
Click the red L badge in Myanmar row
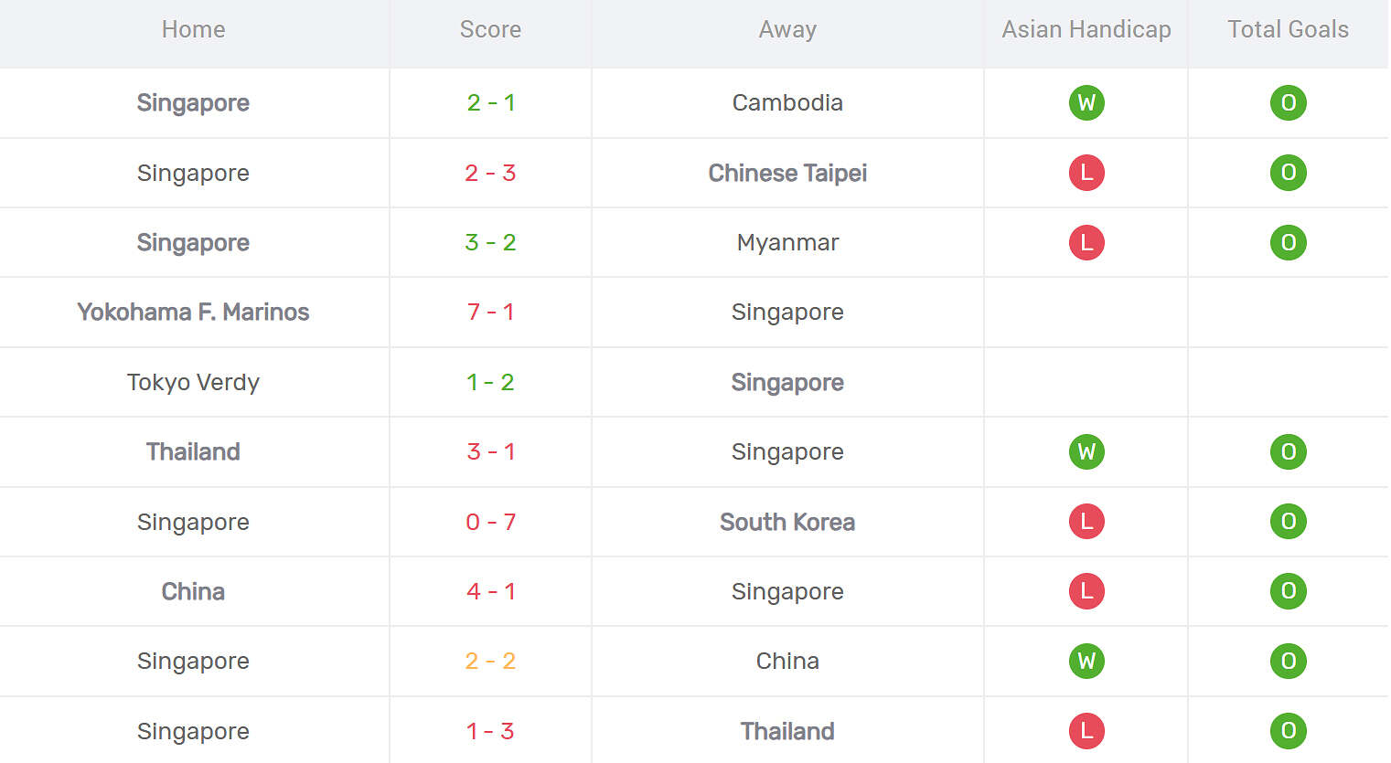[x=1086, y=242]
